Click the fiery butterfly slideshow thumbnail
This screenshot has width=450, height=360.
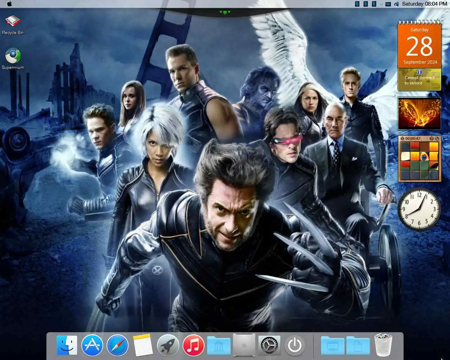(x=419, y=114)
